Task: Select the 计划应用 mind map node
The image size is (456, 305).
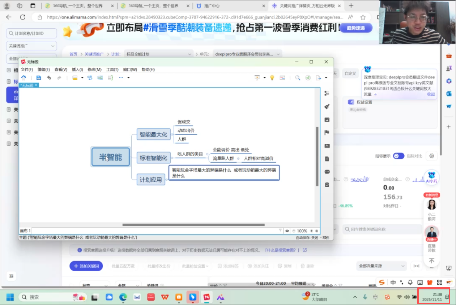Action: (x=151, y=180)
